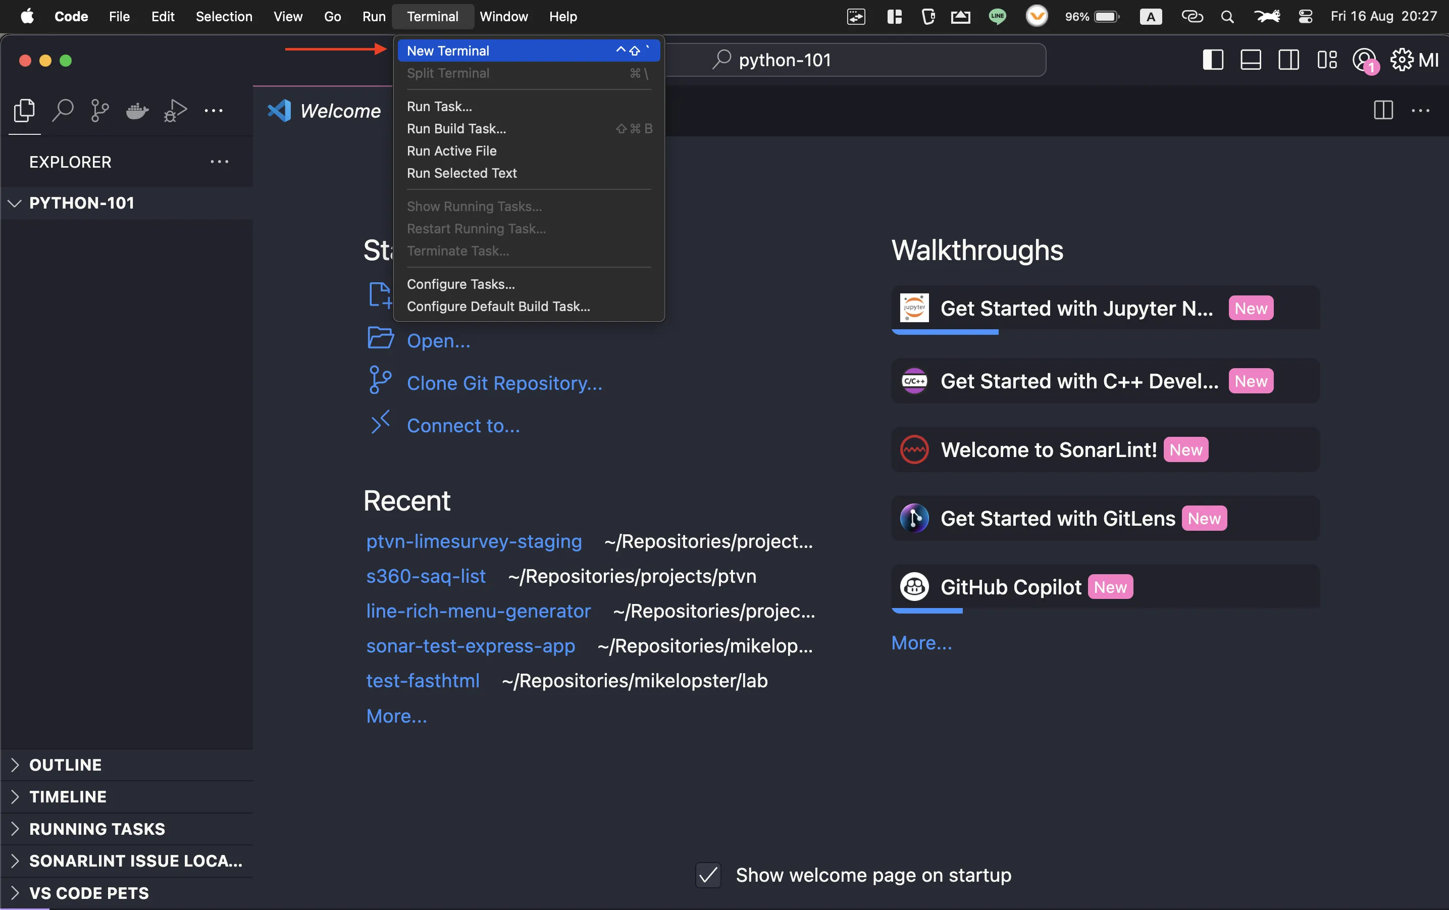The width and height of the screenshot is (1449, 910).
Task: Click the Clone Git Repository branch icon
Action: click(380, 380)
